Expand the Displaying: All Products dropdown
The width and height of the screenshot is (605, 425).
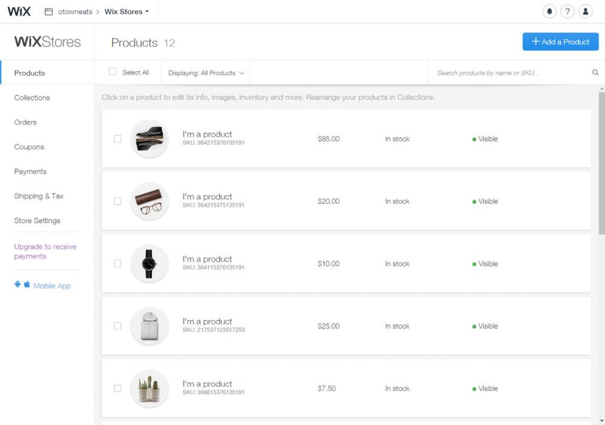coord(206,73)
